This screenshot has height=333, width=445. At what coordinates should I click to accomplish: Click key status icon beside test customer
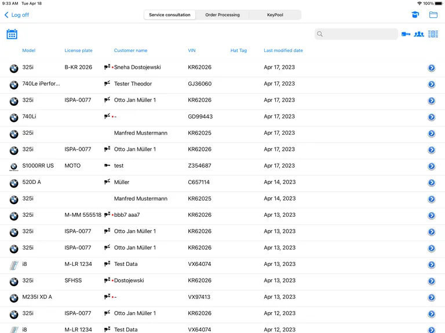click(x=107, y=165)
